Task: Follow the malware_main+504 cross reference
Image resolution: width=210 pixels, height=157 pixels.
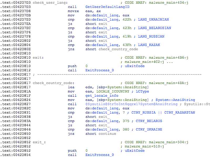Action: coord(169,142)
